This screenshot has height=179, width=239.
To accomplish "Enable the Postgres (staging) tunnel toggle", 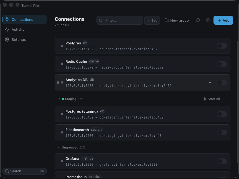I will point(222,114).
